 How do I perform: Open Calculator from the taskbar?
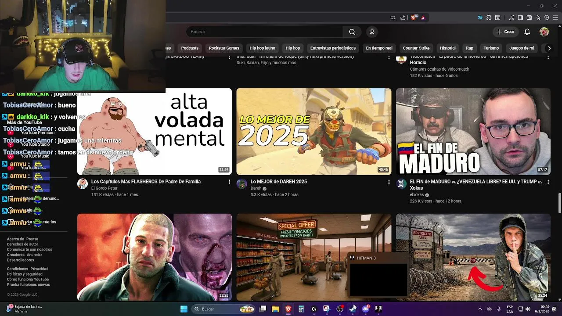(301, 309)
